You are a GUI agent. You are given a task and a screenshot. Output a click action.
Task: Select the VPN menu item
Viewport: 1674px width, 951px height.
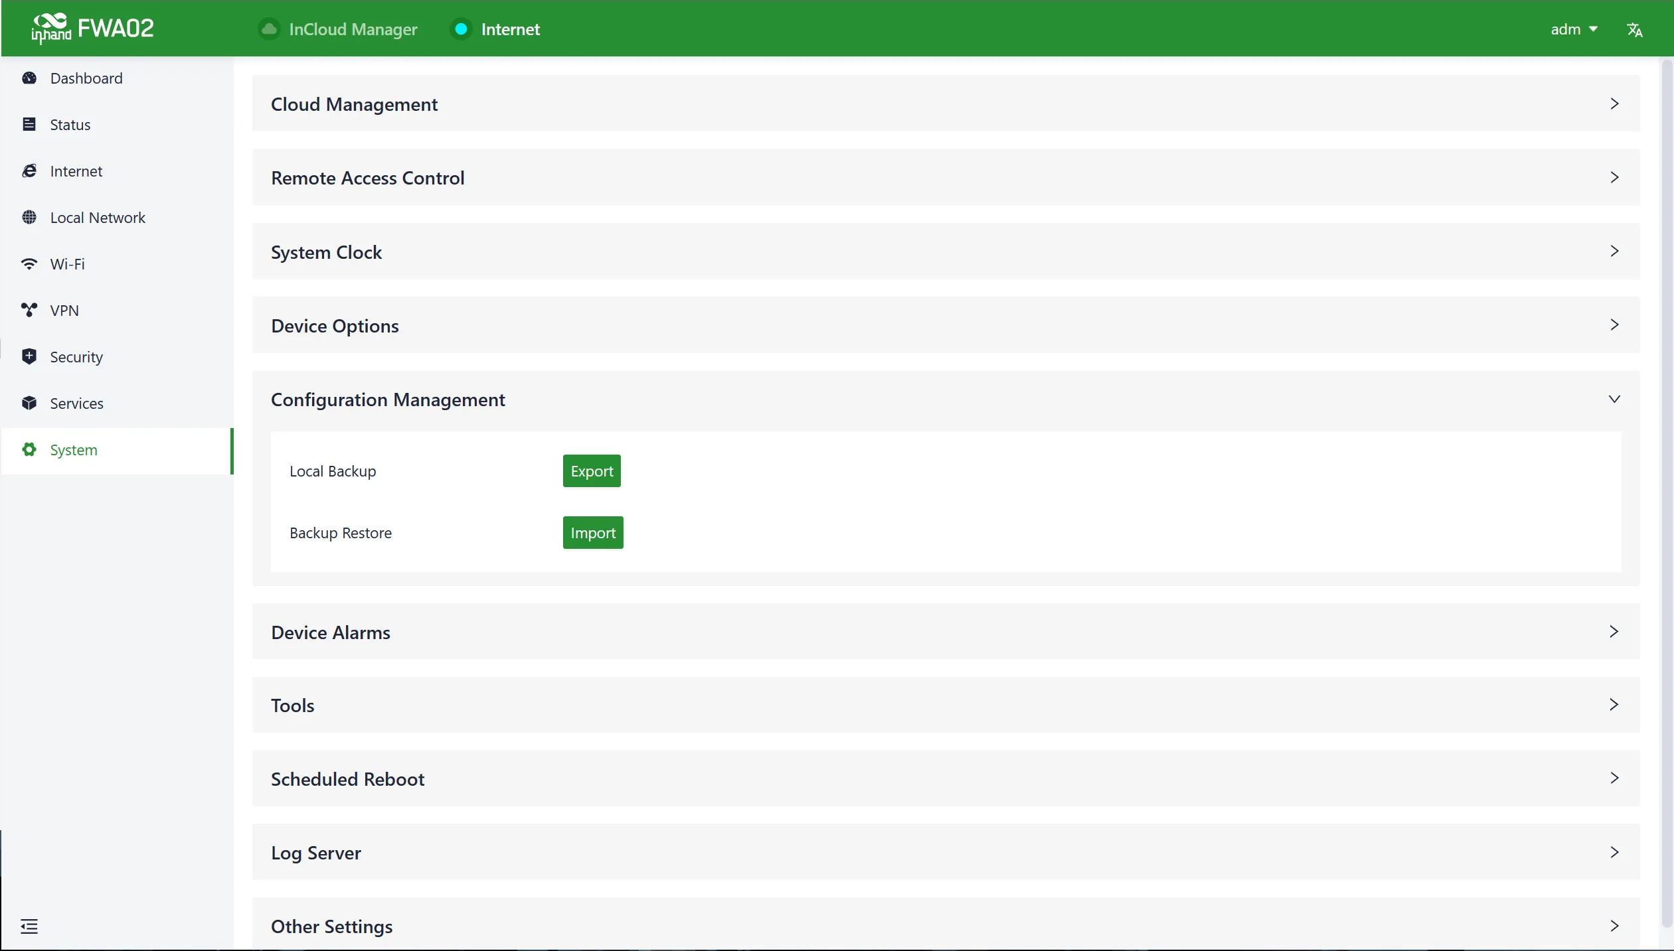tap(117, 311)
